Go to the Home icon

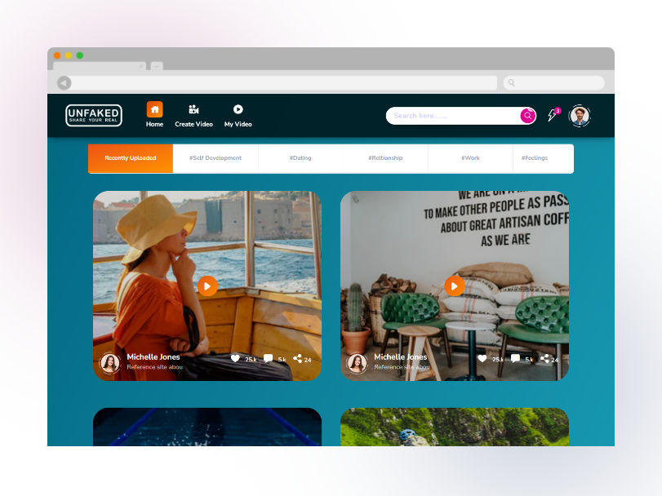point(154,109)
